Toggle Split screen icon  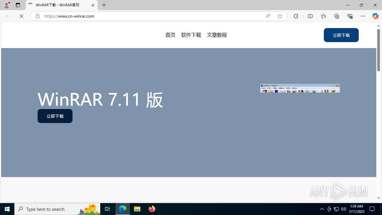point(310,16)
